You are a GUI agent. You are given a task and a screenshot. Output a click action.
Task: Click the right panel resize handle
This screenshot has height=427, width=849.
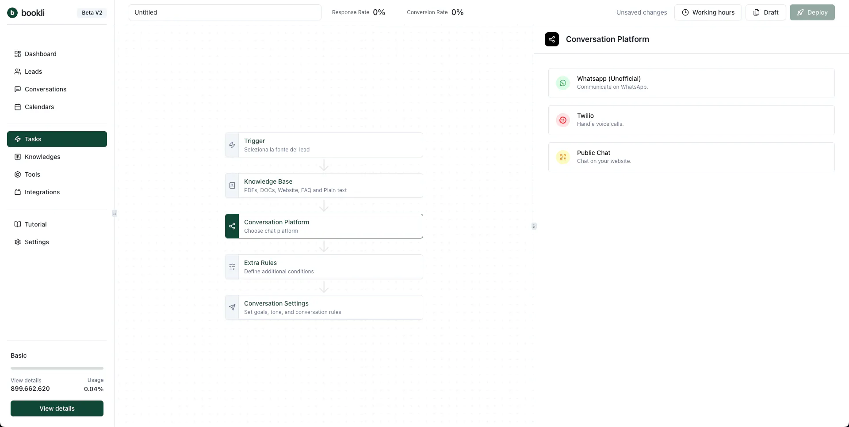[534, 226]
